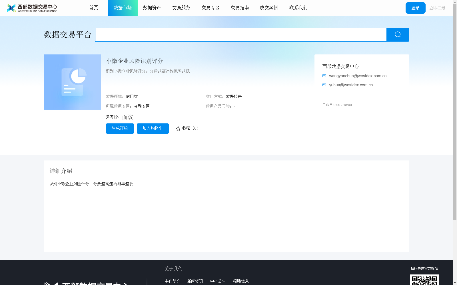Click the 西部数据交易中心 contact card title

tap(340, 66)
